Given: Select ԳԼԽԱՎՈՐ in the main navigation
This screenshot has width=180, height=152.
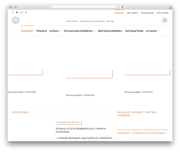Looking at the screenshot, I should 27,31.
